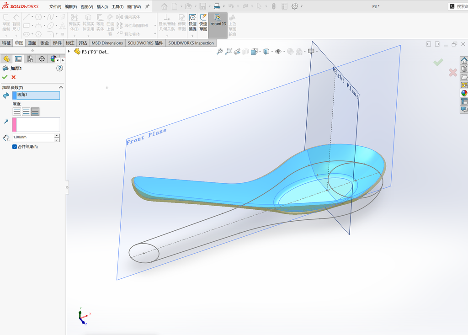
Task: Confirm with the green checkmark in viewport corner
Action: tap(438, 62)
